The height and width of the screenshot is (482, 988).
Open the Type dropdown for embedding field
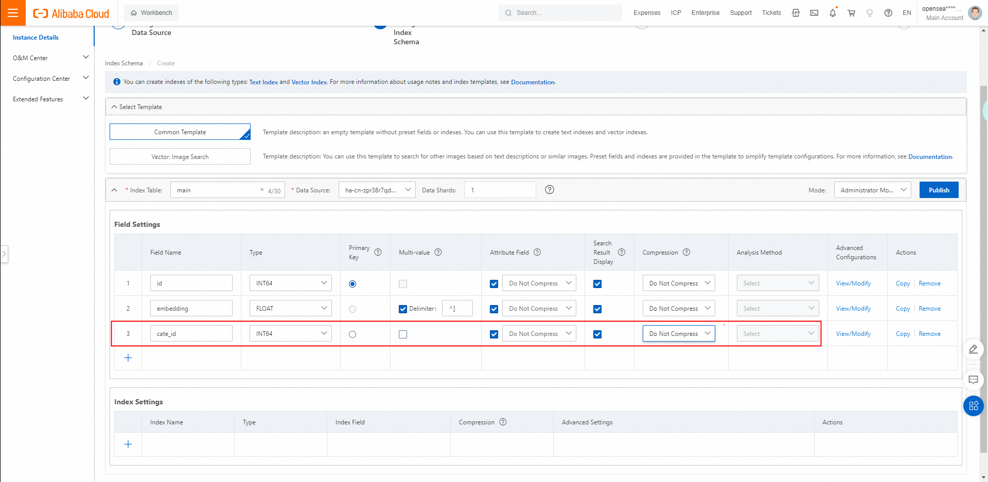(291, 309)
